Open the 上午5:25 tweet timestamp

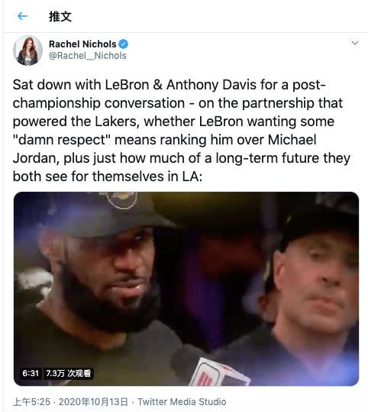tap(31, 402)
